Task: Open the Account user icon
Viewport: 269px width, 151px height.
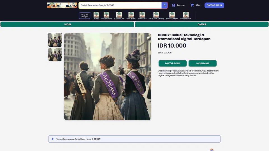Action: (173, 5)
